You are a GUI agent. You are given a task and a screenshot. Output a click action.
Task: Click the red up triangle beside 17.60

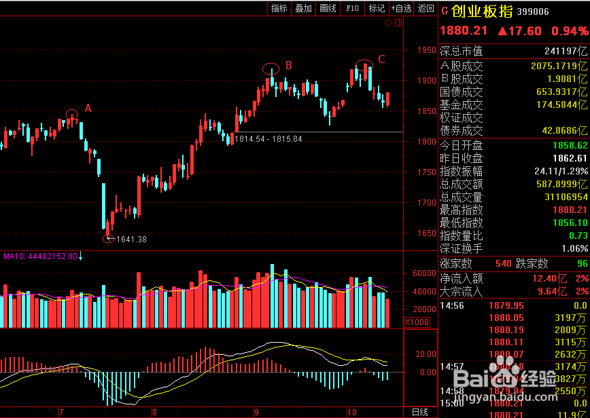point(503,31)
